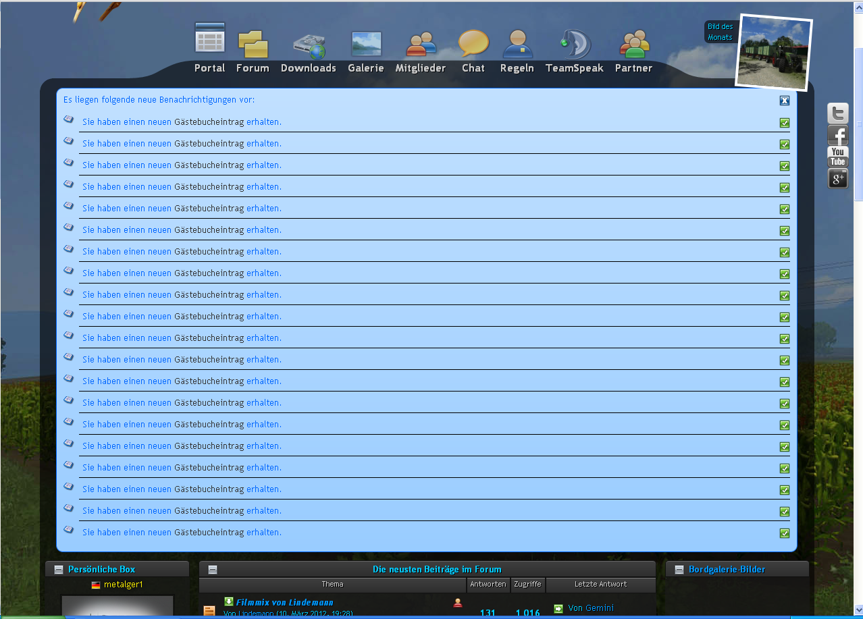The image size is (863, 619).
Task: Select the Mitglieder menu item
Action: [421, 68]
